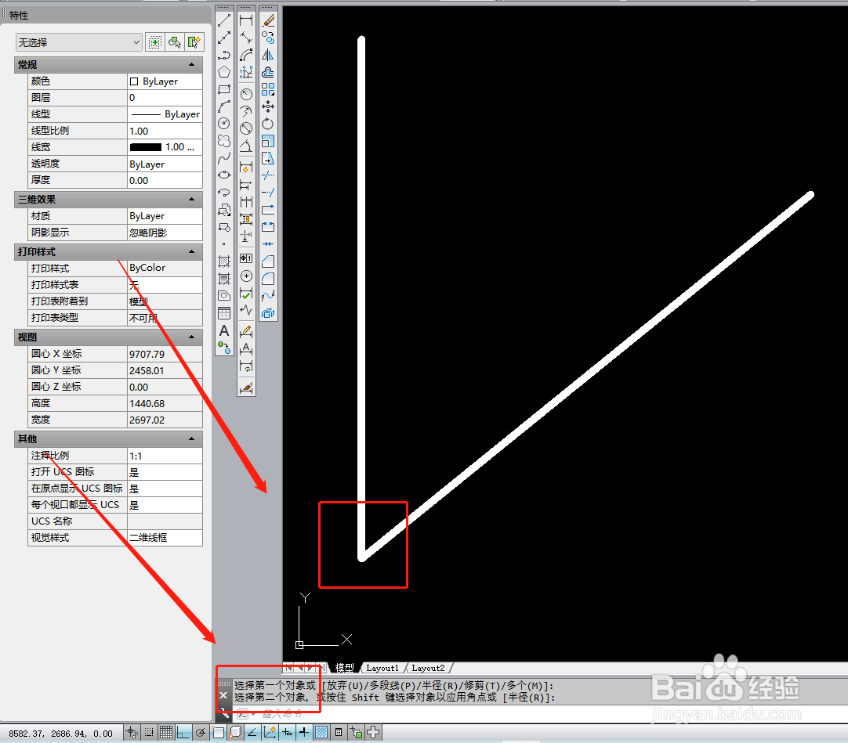Select the Erase tool
Image resolution: width=848 pixels, height=743 pixels.
(x=268, y=20)
